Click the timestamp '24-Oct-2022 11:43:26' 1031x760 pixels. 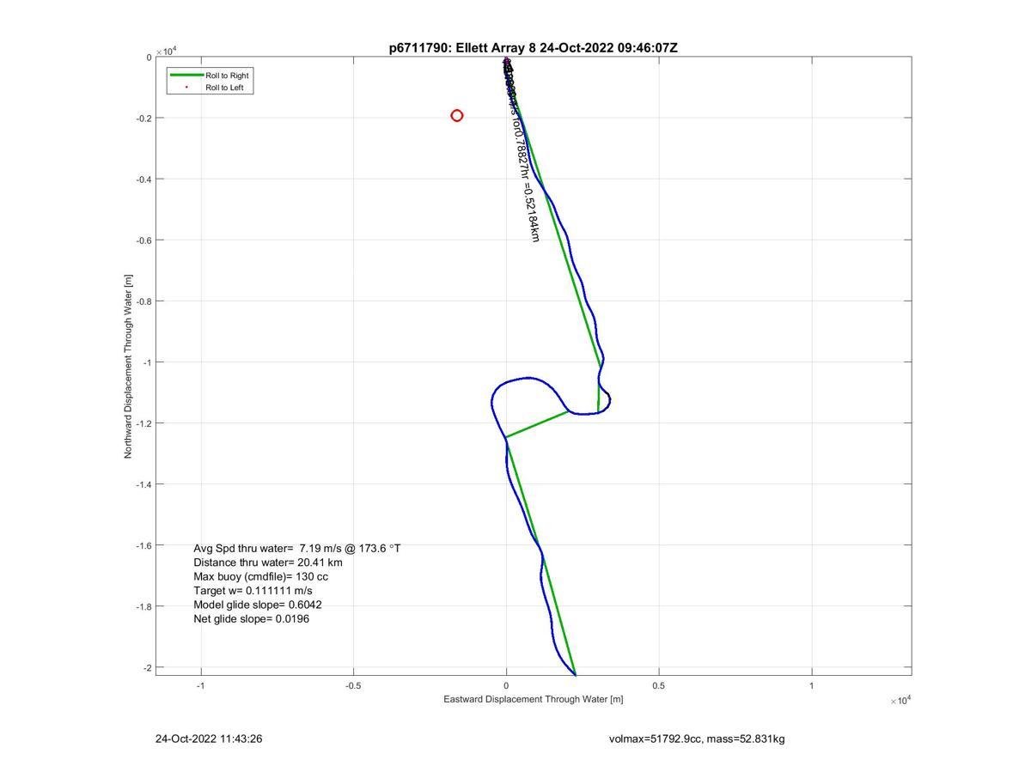[x=209, y=739]
